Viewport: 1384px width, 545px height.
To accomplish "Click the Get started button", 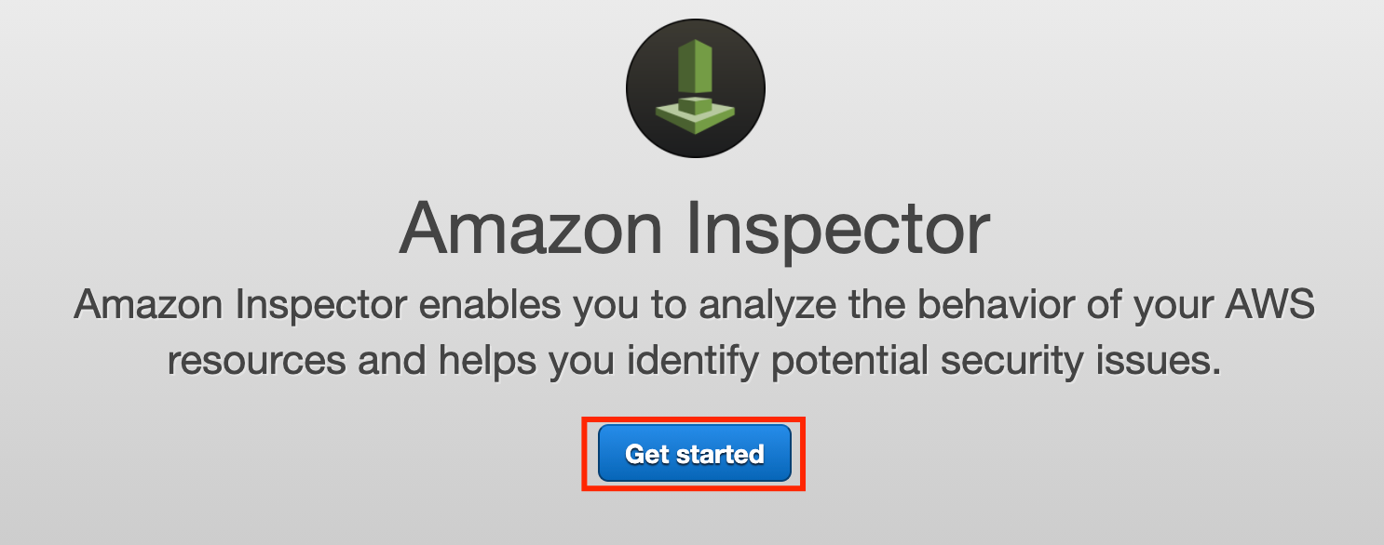I will (x=694, y=453).
